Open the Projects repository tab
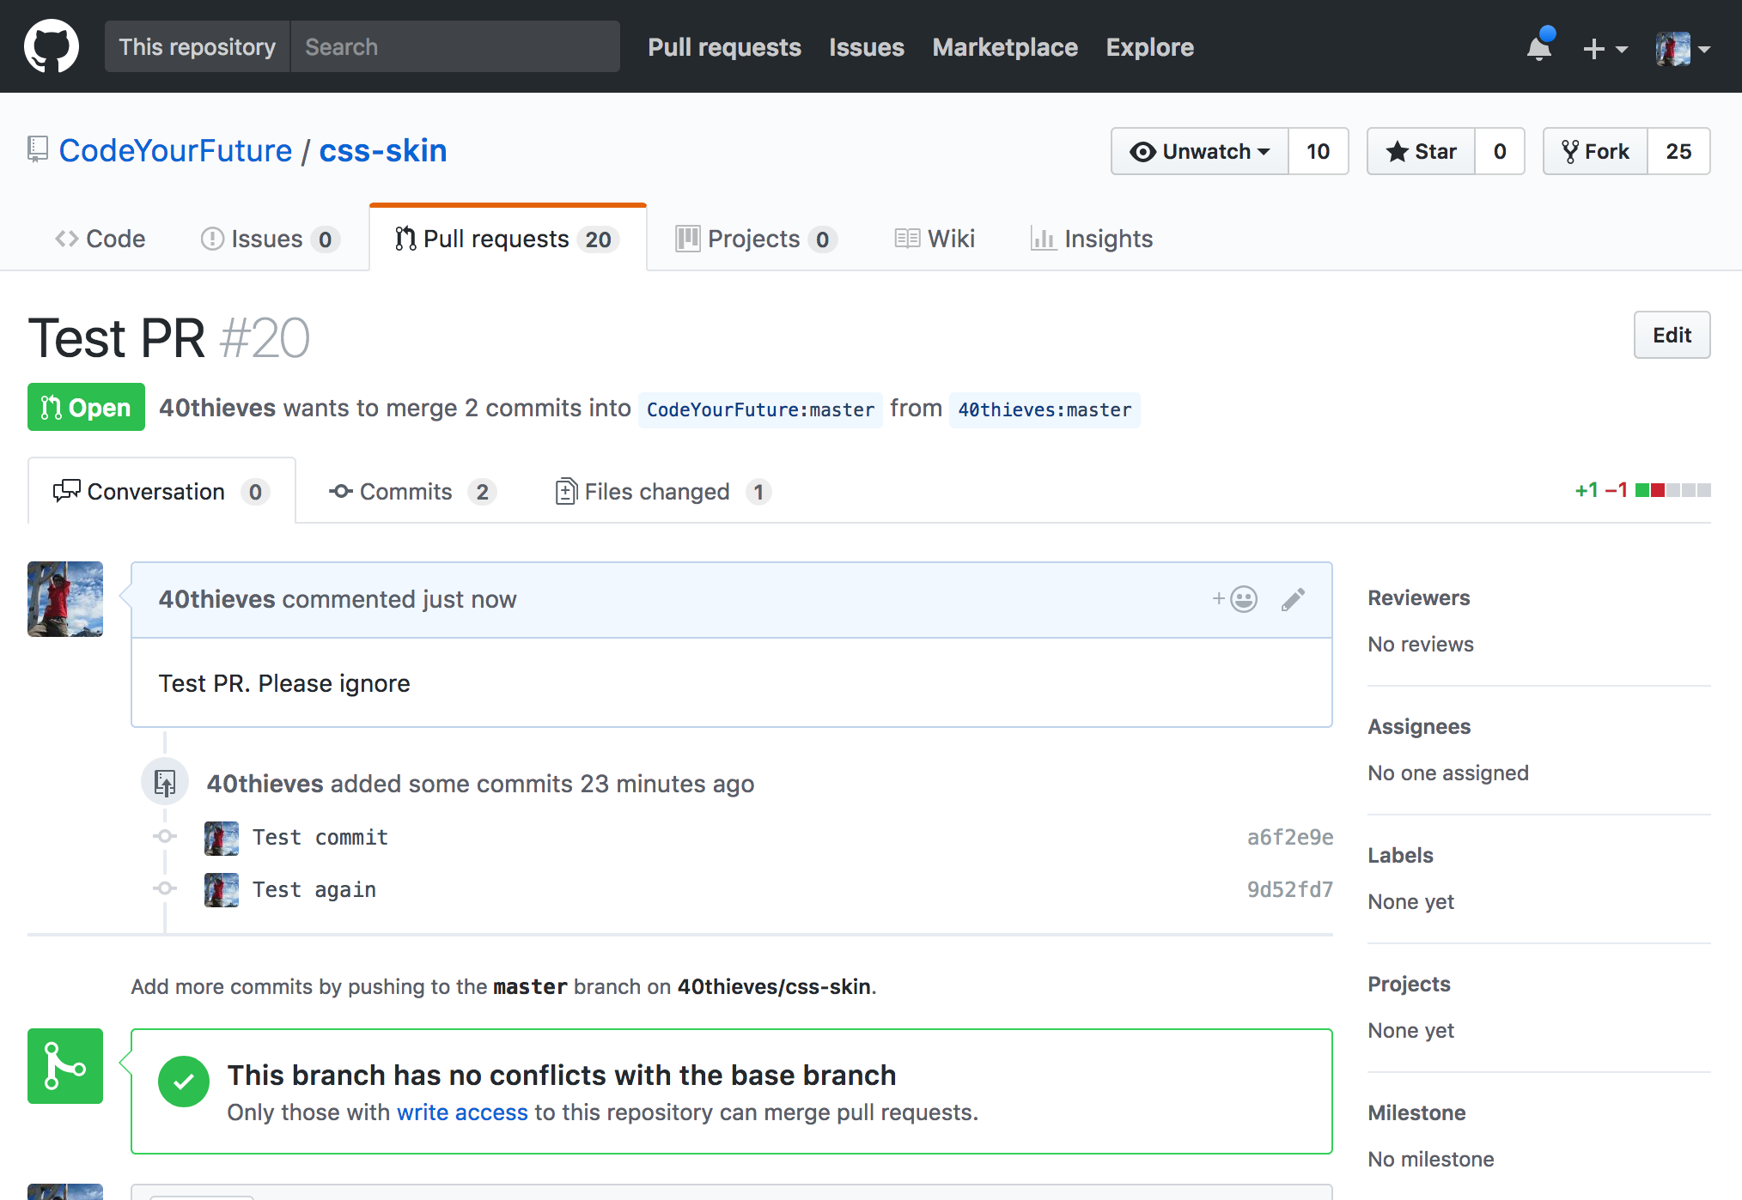The height and width of the screenshot is (1200, 1742). tap(756, 239)
